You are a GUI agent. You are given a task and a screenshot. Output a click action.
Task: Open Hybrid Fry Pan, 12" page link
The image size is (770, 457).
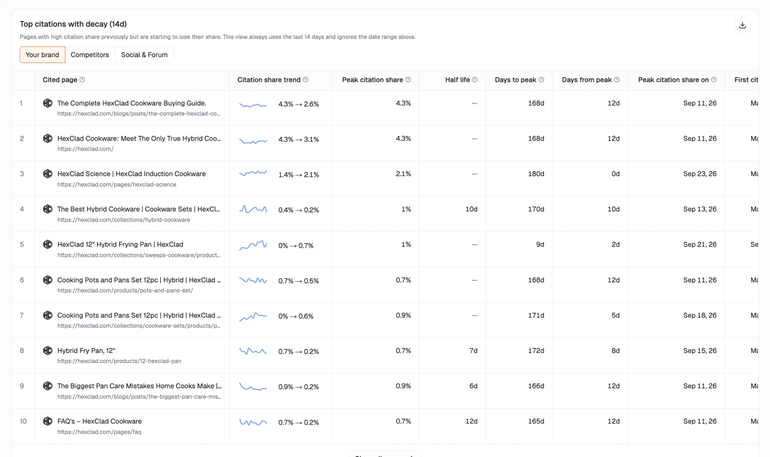(x=86, y=350)
